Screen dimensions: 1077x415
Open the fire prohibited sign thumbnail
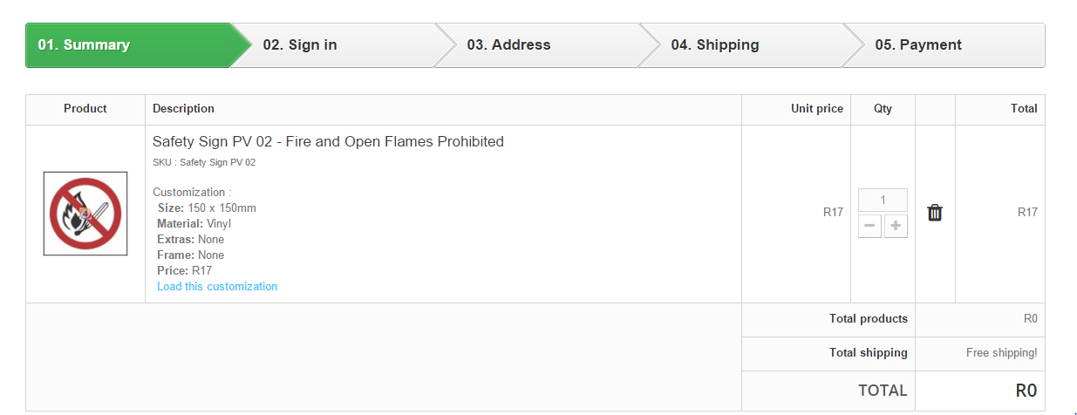pos(85,214)
